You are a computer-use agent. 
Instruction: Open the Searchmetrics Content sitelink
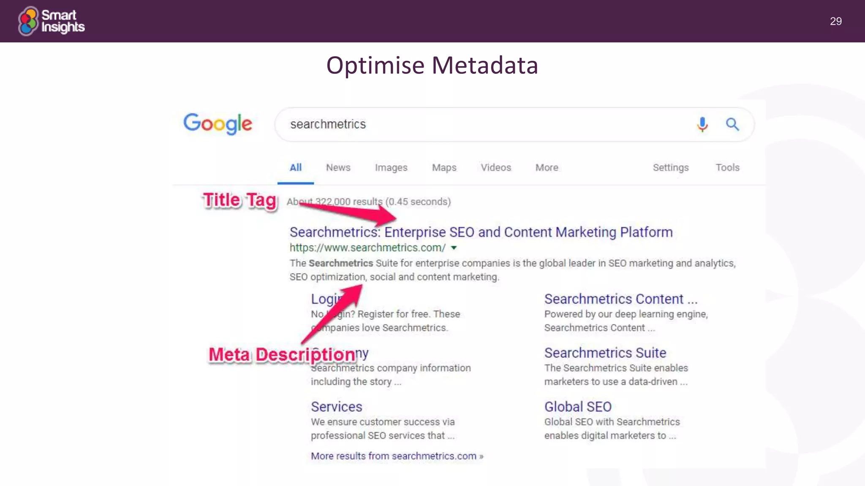pos(621,299)
